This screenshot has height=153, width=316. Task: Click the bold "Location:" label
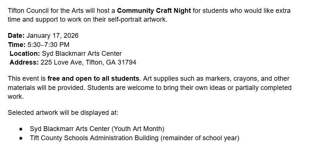[x=25, y=54]
